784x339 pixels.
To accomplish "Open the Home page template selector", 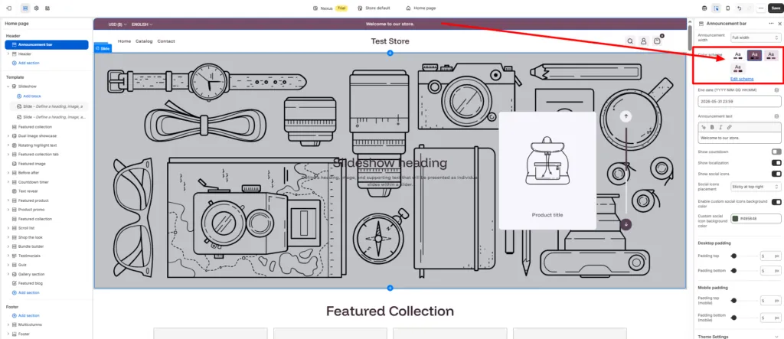I will (421, 8).
